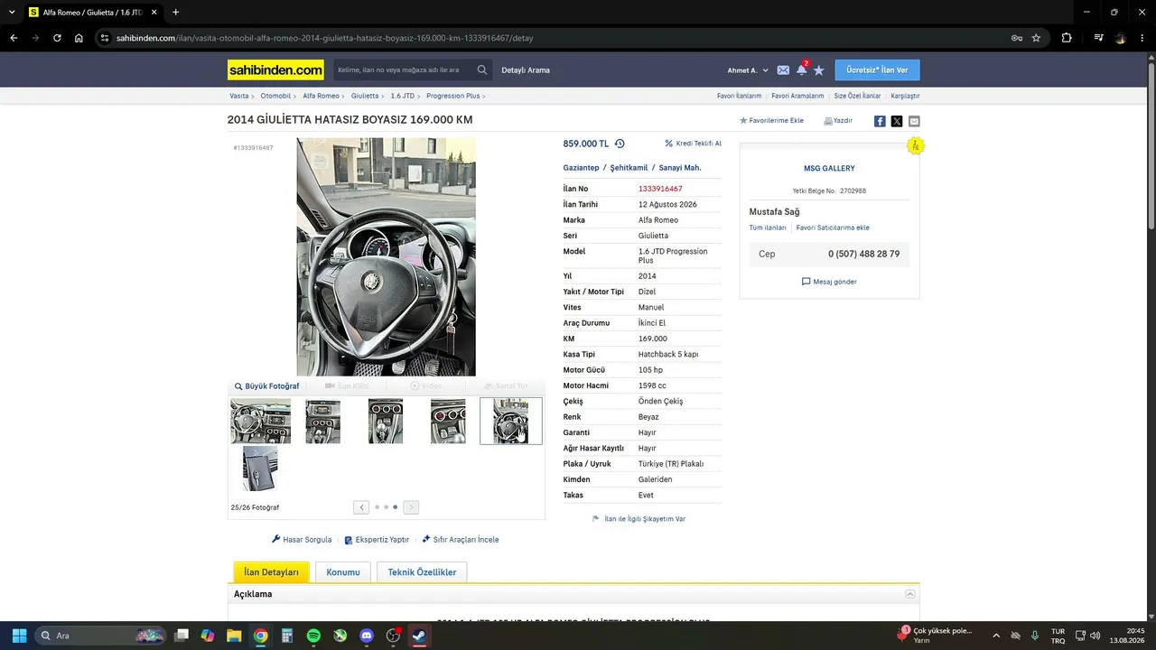This screenshot has width=1156, height=650.
Task: Open browser home page
Action: [x=79, y=38]
